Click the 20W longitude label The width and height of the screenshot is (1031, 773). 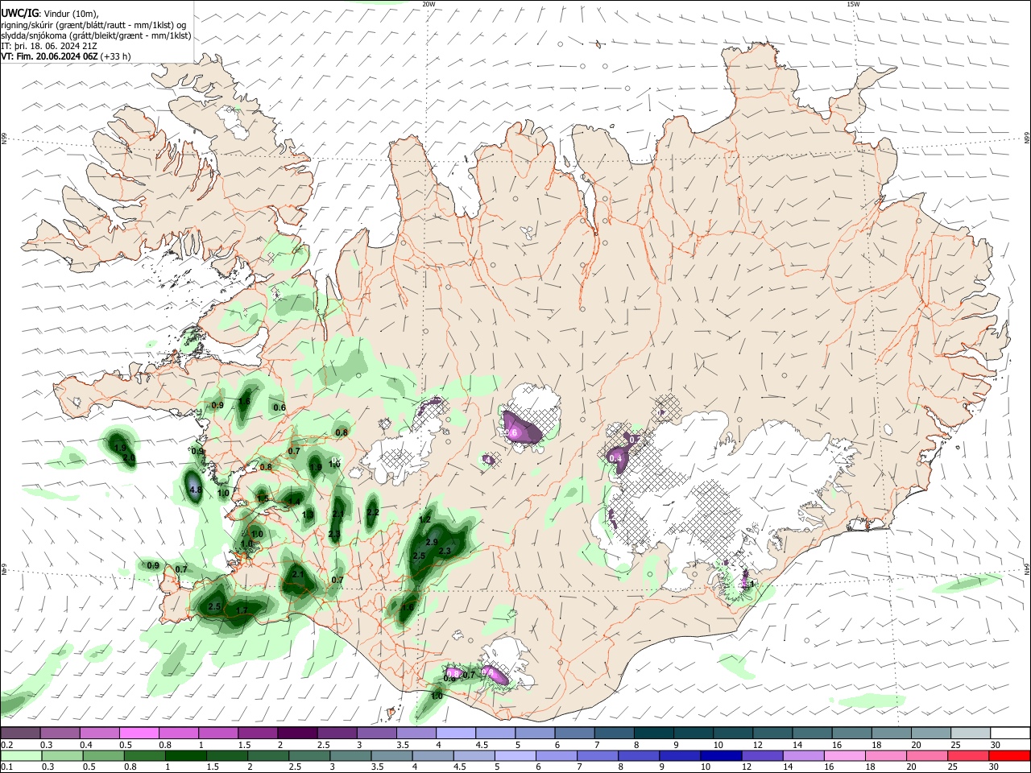(x=429, y=4)
